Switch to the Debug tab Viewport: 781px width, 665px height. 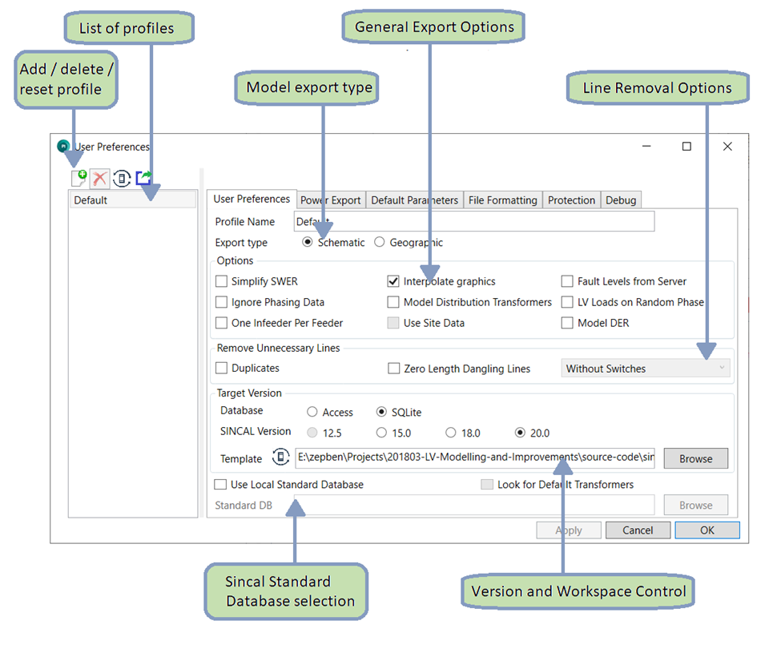coord(621,199)
